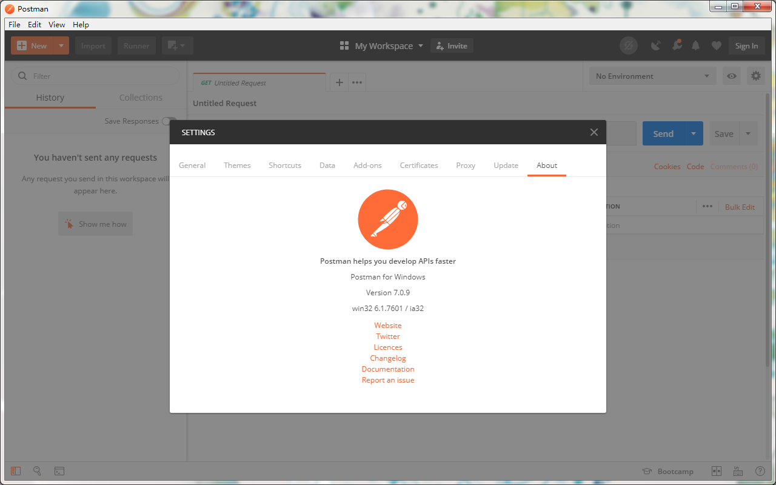Switch to the Themes tab
776x485 pixels.
tap(237, 166)
